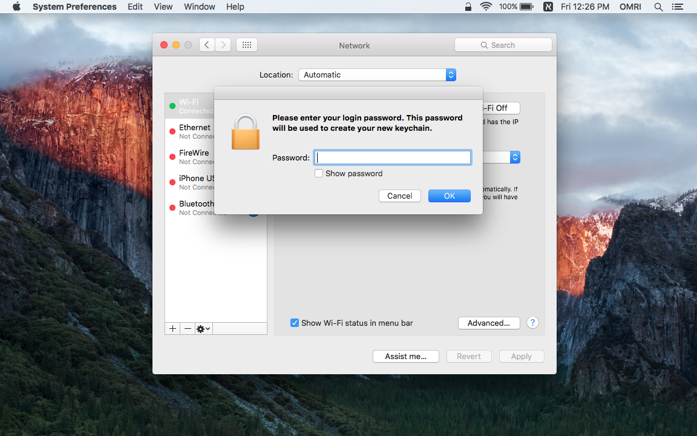Go back with the left chevron button
The height and width of the screenshot is (436, 697).
[207, 45]
